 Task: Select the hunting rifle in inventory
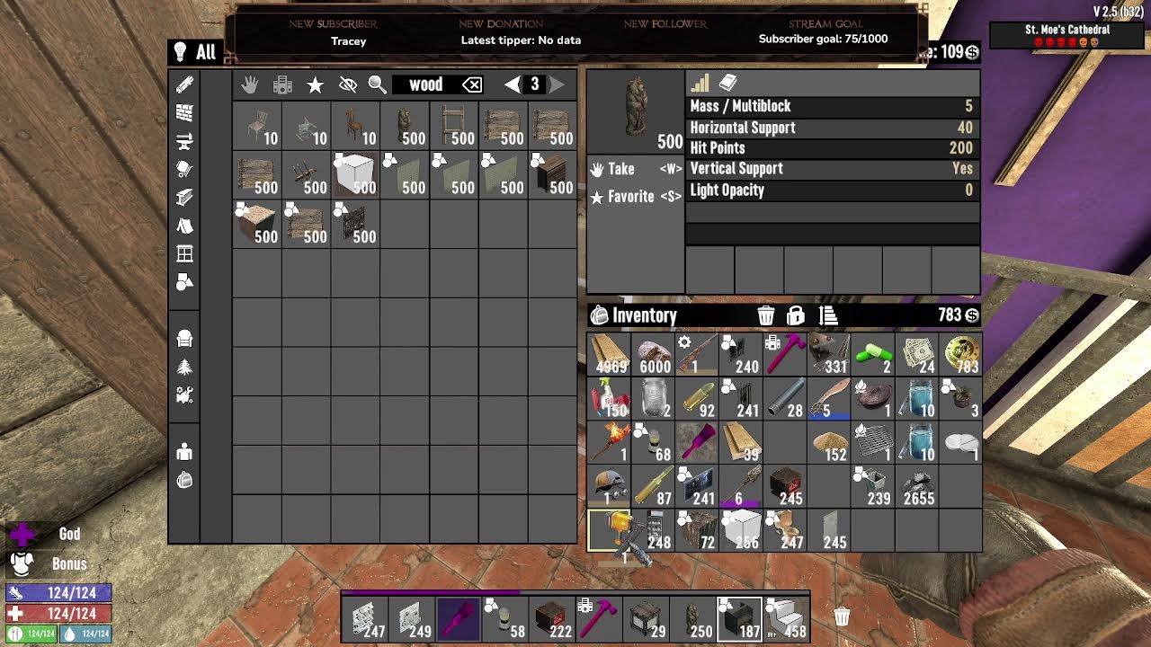coord(697,354)
